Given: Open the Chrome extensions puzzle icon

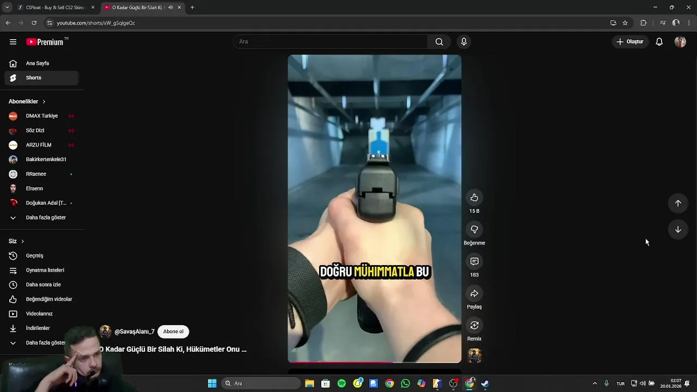Looking at the screenshot, I should tap(644, 23).
